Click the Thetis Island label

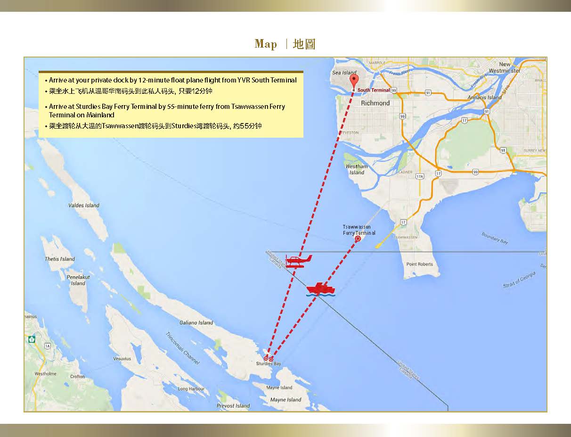coord(60,259)
